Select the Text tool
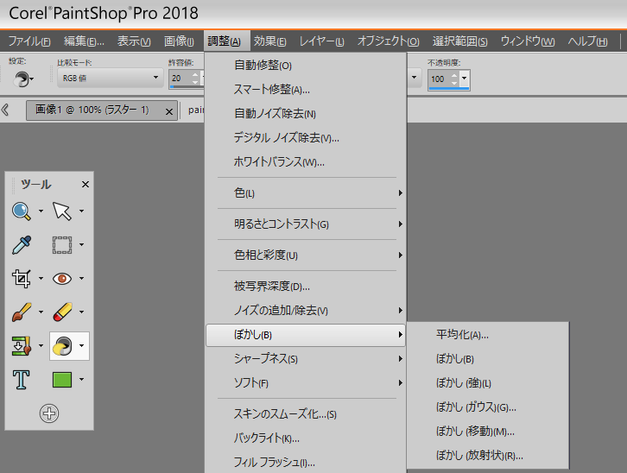The width and height of the screenshot is (627, 473). [22, 380]
